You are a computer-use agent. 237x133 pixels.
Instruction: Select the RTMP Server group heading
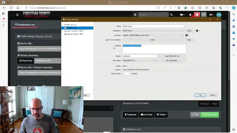tap(70, 25)
